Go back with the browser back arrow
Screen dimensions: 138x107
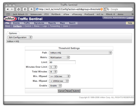point(7,9)
